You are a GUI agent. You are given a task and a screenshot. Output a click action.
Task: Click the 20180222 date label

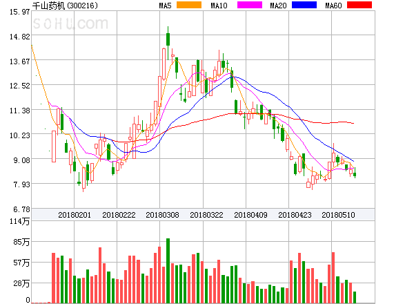[x=119, y=215]
